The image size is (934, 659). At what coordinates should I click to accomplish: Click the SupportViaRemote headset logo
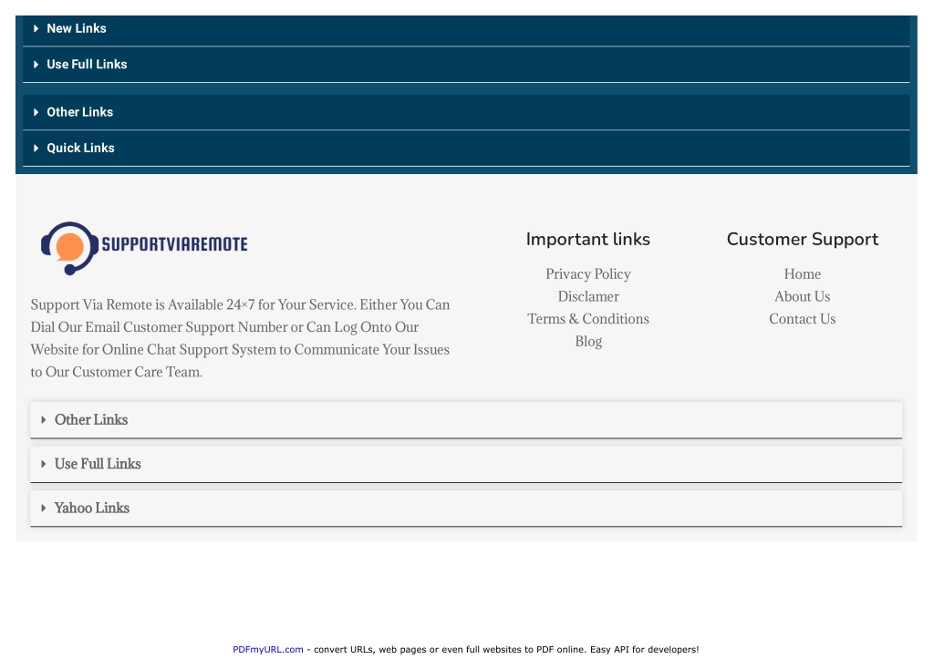[144, 248]
